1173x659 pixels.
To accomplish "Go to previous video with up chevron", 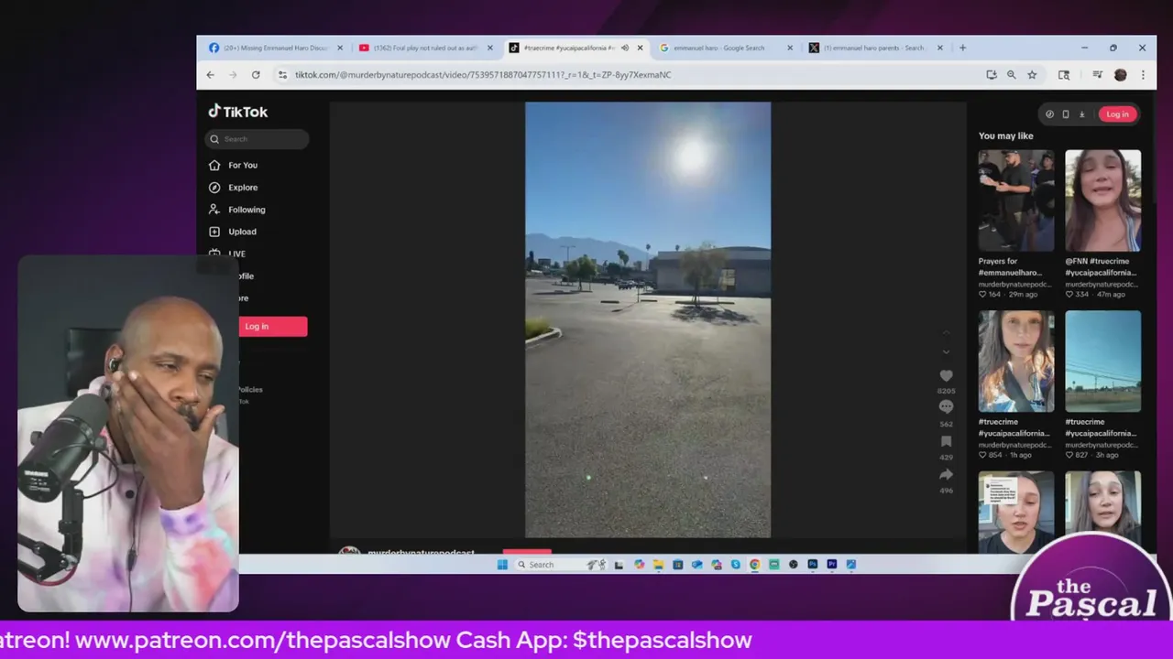I will 947,332.
